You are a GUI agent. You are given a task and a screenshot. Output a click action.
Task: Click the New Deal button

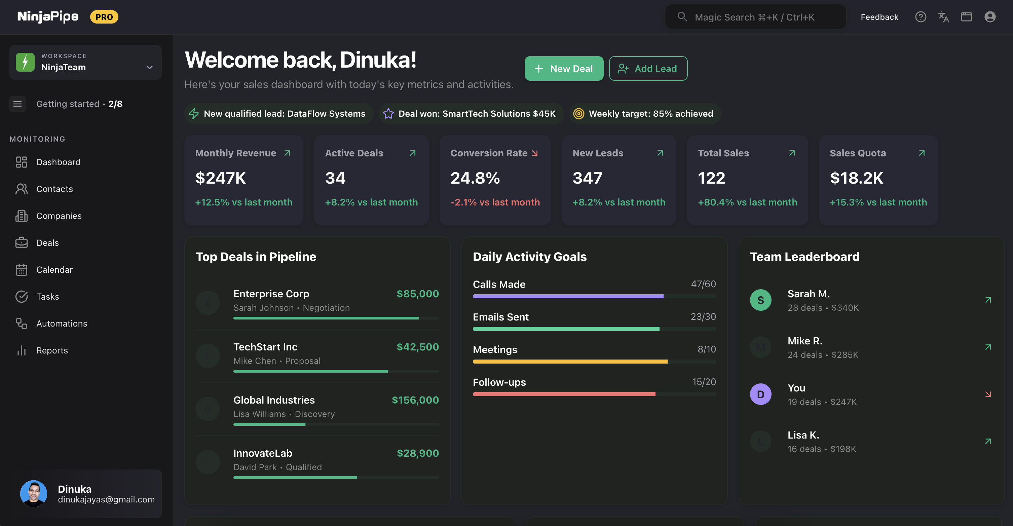click(564, 68)
